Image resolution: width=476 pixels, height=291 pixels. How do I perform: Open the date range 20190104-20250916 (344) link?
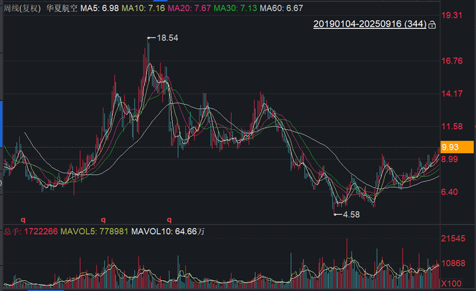pyautogui.click(x=370, y=24)
